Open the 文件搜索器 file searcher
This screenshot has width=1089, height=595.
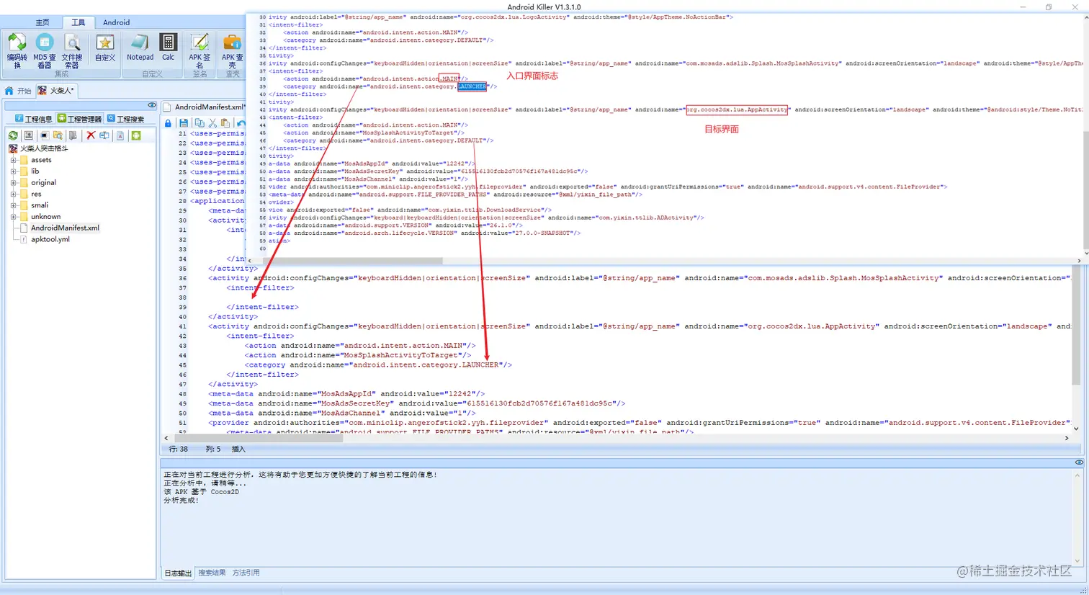coord(71,50)
